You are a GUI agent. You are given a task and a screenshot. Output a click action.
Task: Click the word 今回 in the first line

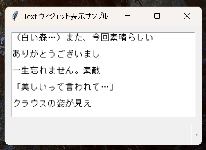[101, 38]
